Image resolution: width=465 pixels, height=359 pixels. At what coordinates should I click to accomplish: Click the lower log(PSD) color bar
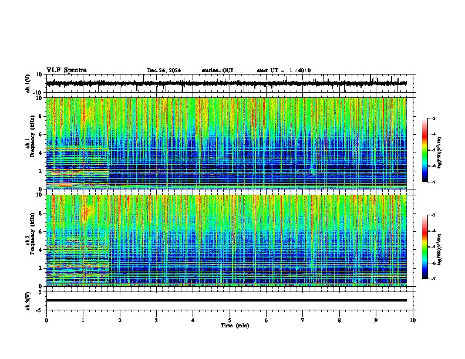tap(425, 247)
